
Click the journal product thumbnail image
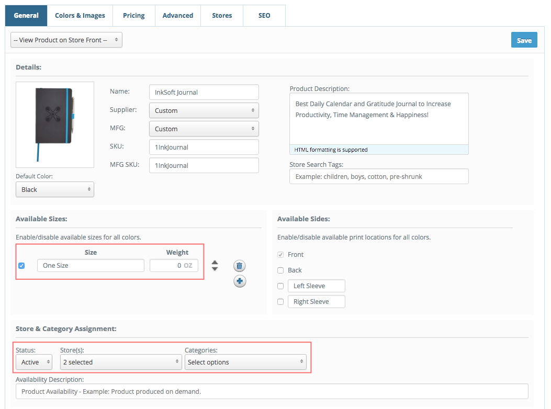pyautogui.click(x=55, y=124)
